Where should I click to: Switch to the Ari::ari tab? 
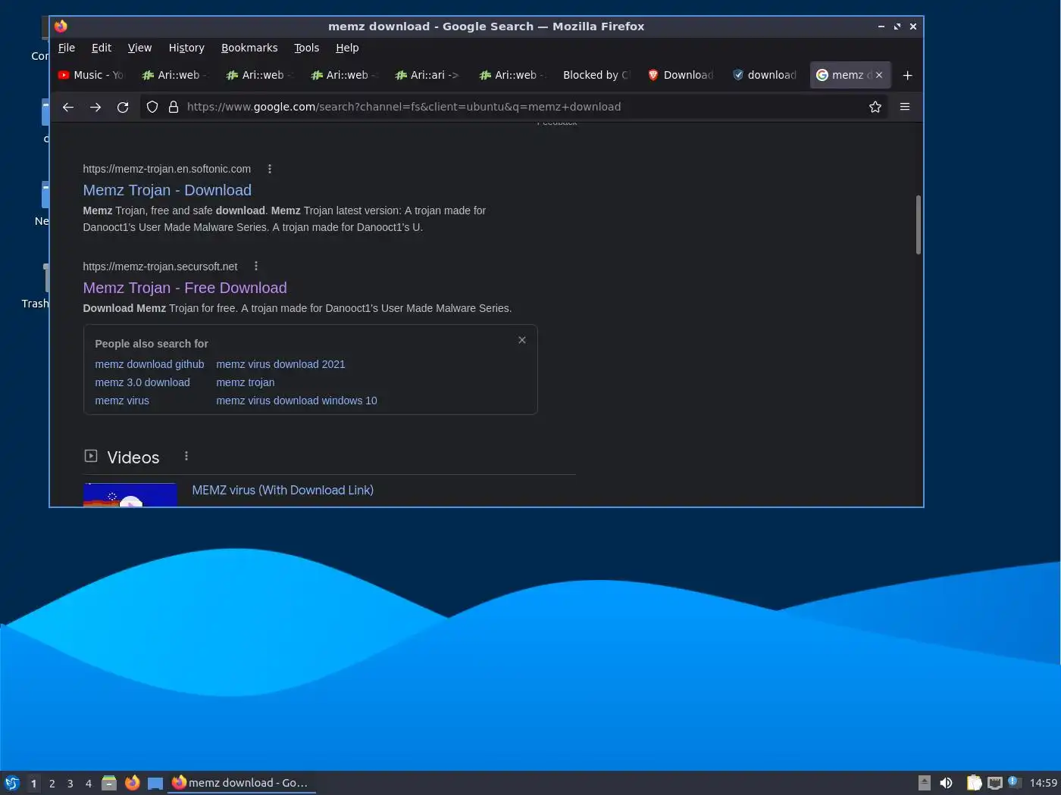428,75
